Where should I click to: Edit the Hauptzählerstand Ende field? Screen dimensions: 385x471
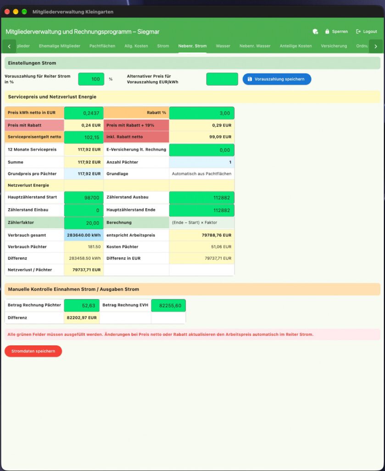(201, 210)
